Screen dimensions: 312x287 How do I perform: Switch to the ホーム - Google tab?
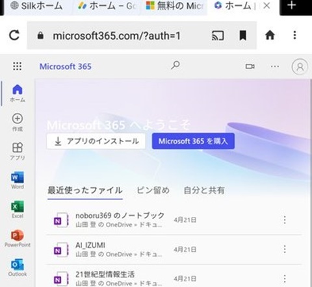(x=106, y=6)
